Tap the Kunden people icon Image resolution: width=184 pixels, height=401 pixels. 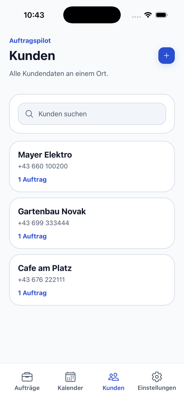[x=113, y=377]
